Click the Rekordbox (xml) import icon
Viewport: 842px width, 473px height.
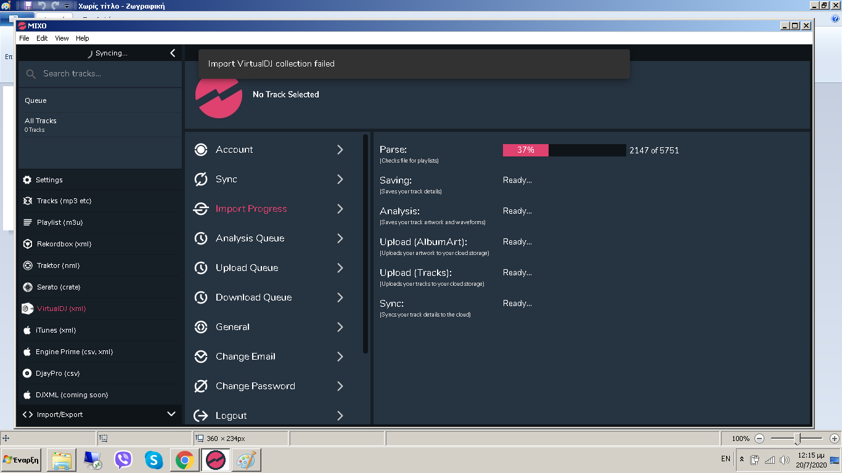click(27, 244)
